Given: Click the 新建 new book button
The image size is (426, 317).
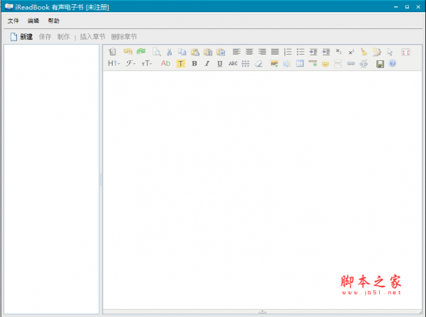Looking at the screenshot, I should pos(21,37).
